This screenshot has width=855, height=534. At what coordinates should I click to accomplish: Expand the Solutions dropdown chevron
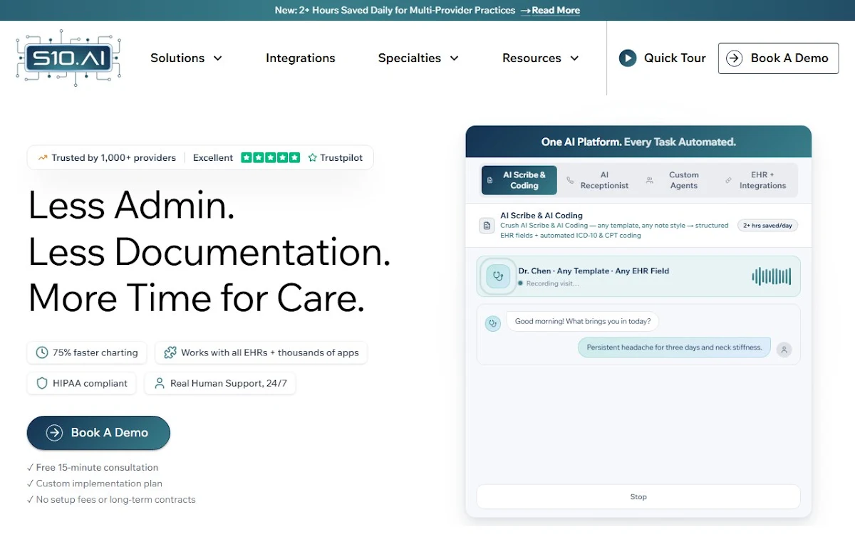coord(218,58)
